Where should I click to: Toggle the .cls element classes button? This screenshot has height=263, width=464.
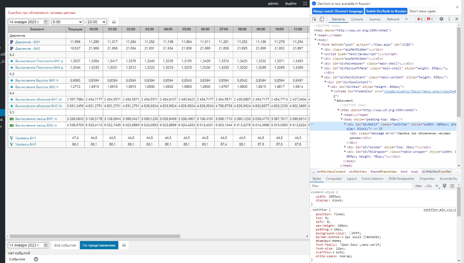click(x=428, y=186)
